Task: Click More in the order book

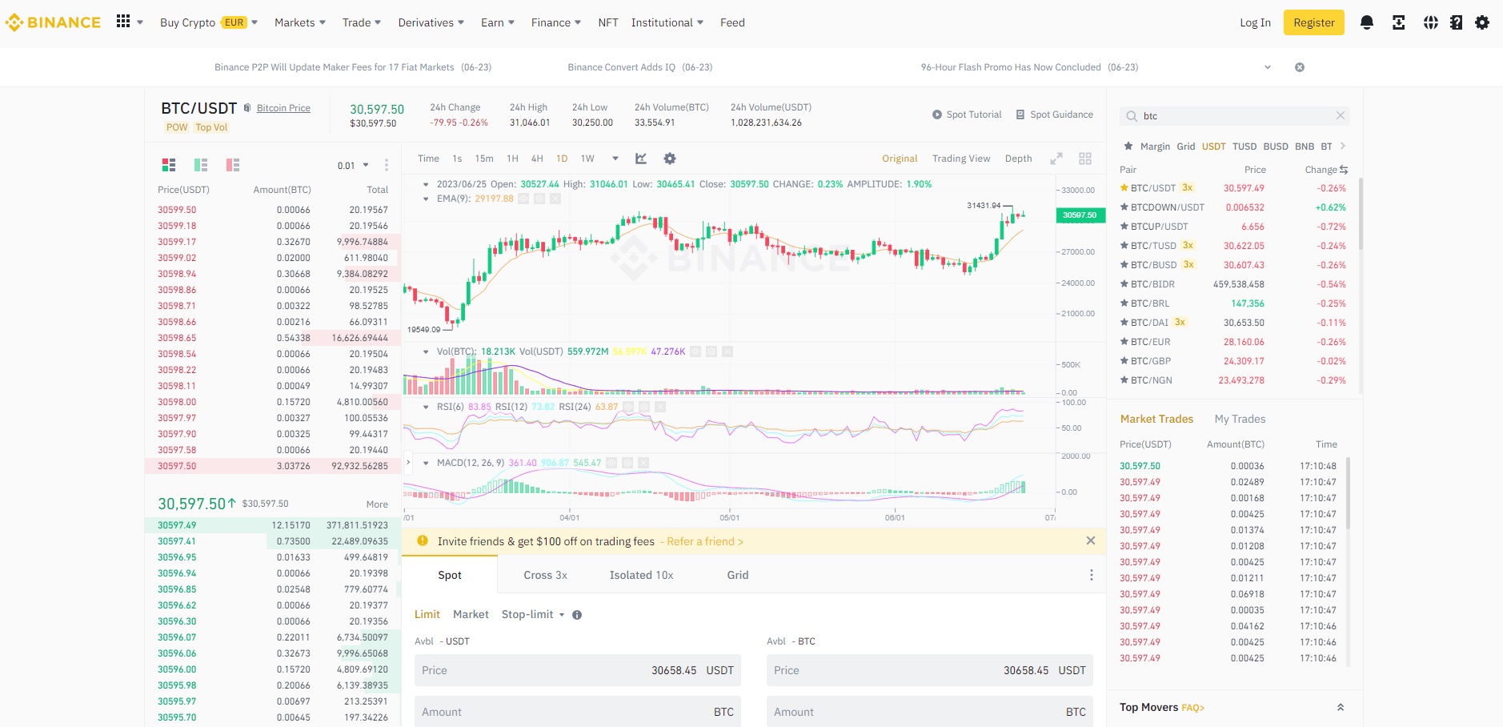Action: pos(377,504)
